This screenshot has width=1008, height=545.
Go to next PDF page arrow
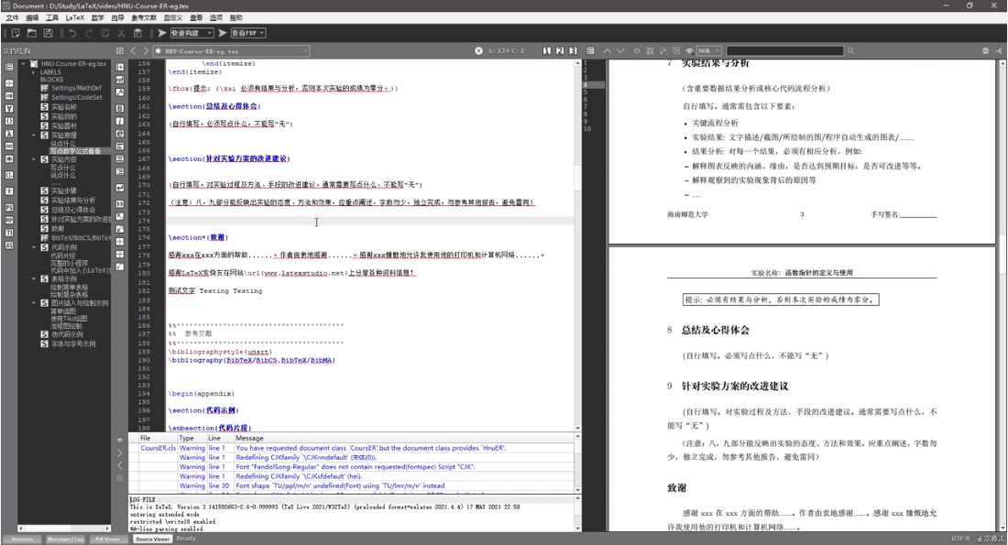click(620, 50)
